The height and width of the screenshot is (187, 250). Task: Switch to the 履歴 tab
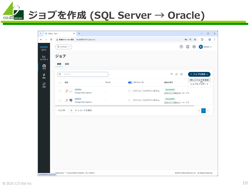coord(67,64)
